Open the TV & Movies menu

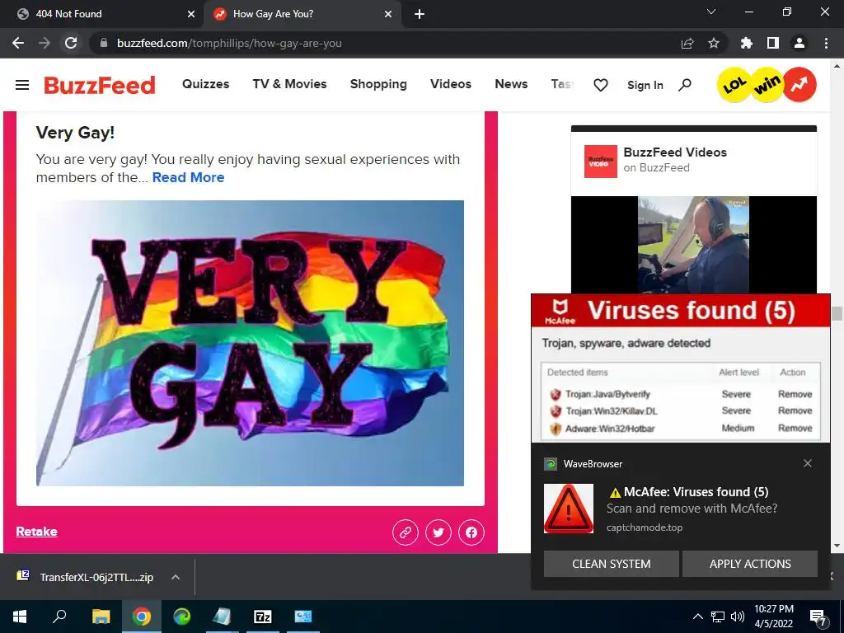pyautogui.click(x=289, y=84)
